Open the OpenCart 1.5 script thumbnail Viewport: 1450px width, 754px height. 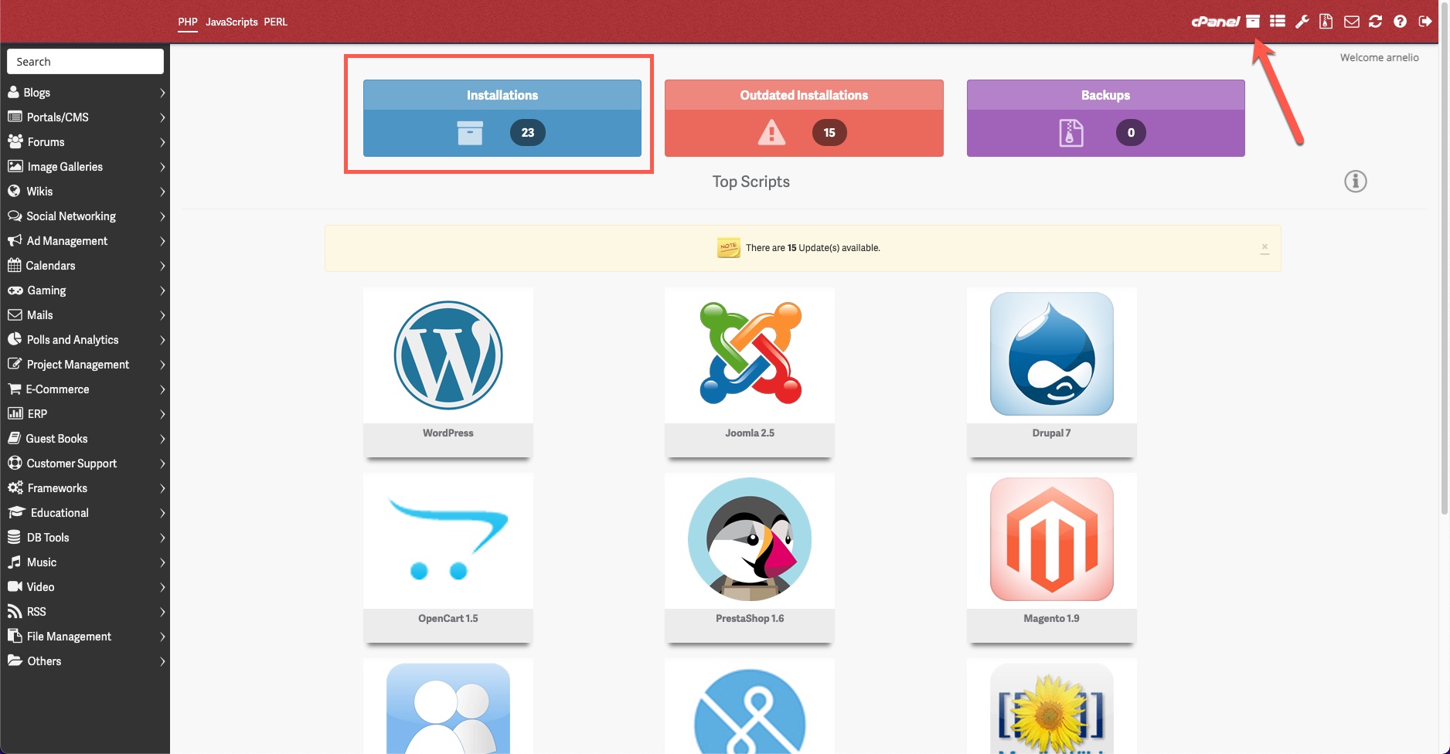click(448, 541)
